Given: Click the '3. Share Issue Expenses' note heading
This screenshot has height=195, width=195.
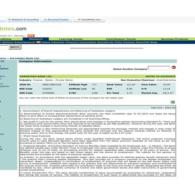Looking at the screenshot, I should pyautogui.click(x=35, y=136).
